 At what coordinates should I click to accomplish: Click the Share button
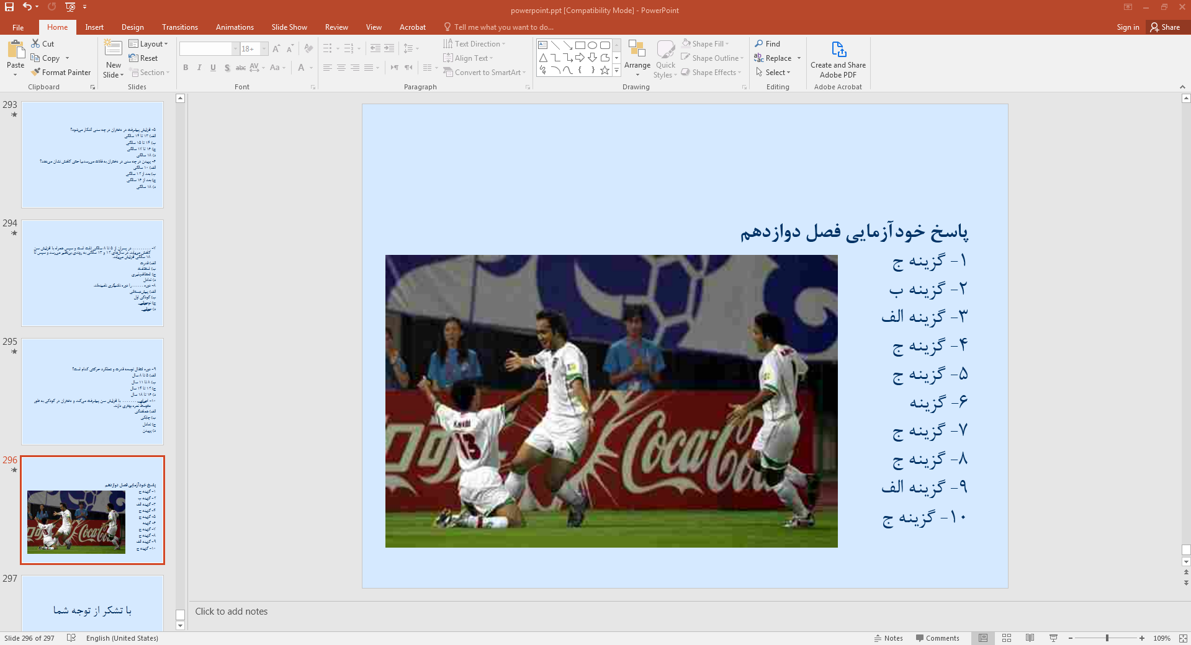[1165, 27]
